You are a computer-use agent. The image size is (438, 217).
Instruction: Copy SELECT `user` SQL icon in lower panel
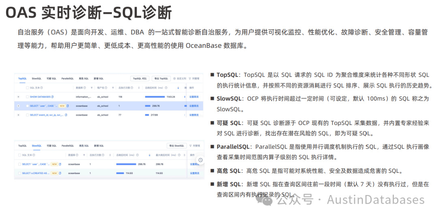60,164
